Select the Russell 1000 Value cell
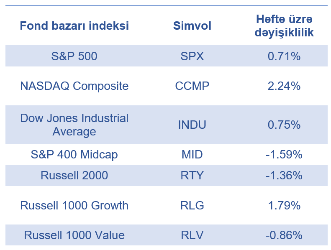The width and height of the screenshot is (331, 250). pyautogui.click(x=74, y=235)
